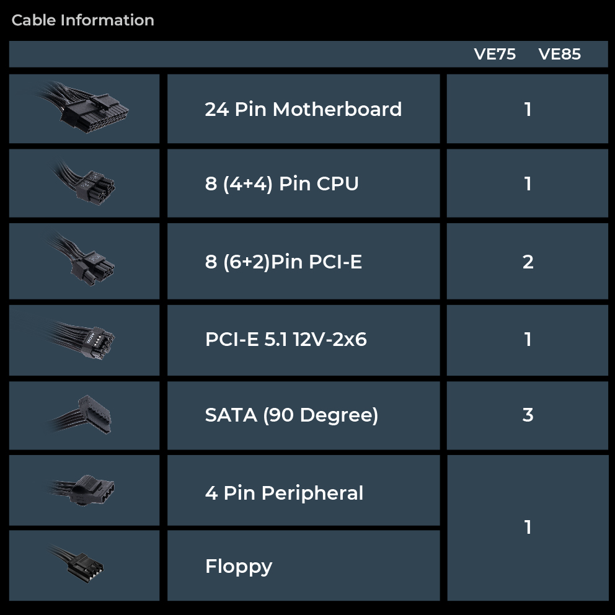The width and height of the screenshot is (615, 615).
Task: Click the Cable Information heading
Action: pyautogui.click(x=82, y=20)
